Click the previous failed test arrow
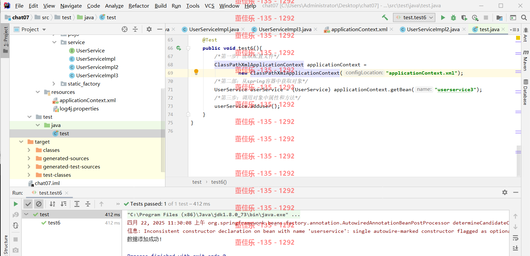The width and height of the screenshot is (530, 256). click(x=101, y=204)
